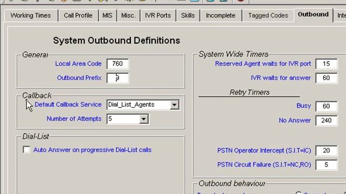Click the "Outbound Prefix" label
The height and width of the screenshot is (194, 346).
pos(79,78)
